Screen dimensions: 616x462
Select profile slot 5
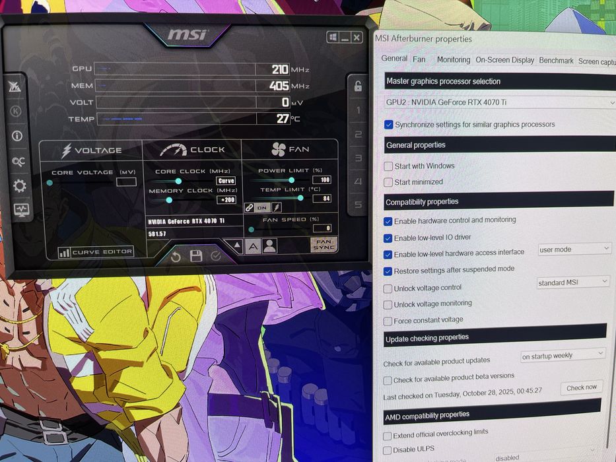click(359, 205)
